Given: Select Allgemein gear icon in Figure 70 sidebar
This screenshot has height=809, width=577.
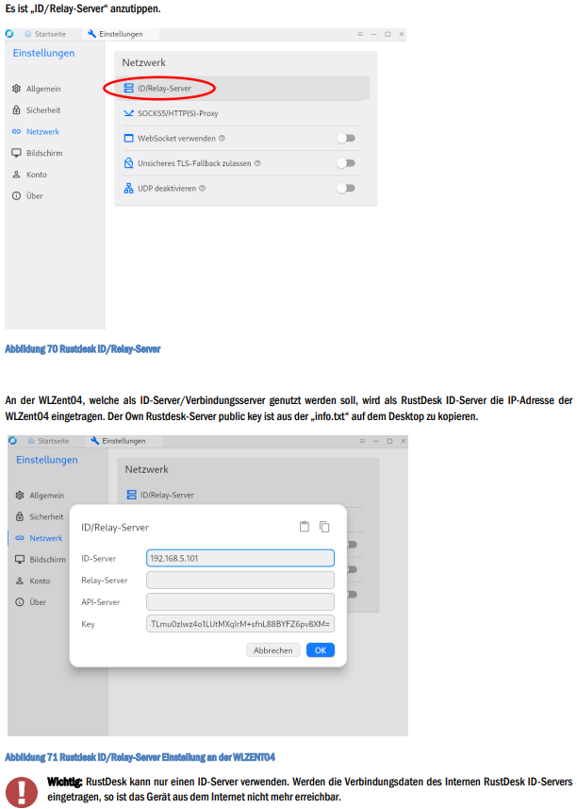Looking at the screenshot, I should [x=16, y=89].
